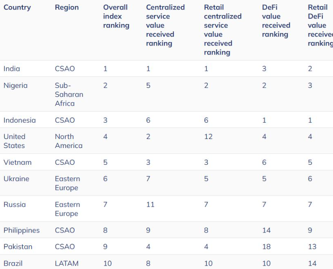Viewport: 333px width, 269px height.
Task: Select the North America region cell
Action: coord(69,141)
